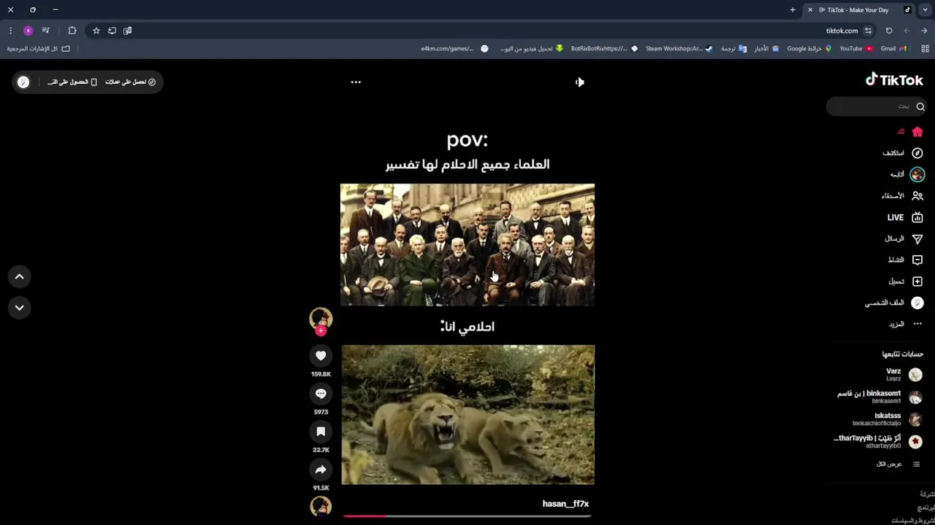The image size is (935, 525).
Task: Open the Friends (الأصدقاء) page
Action: pos(902,196)
